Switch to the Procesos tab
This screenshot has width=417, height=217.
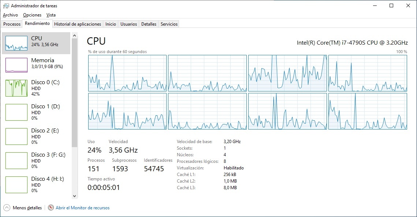coord(12,24)
